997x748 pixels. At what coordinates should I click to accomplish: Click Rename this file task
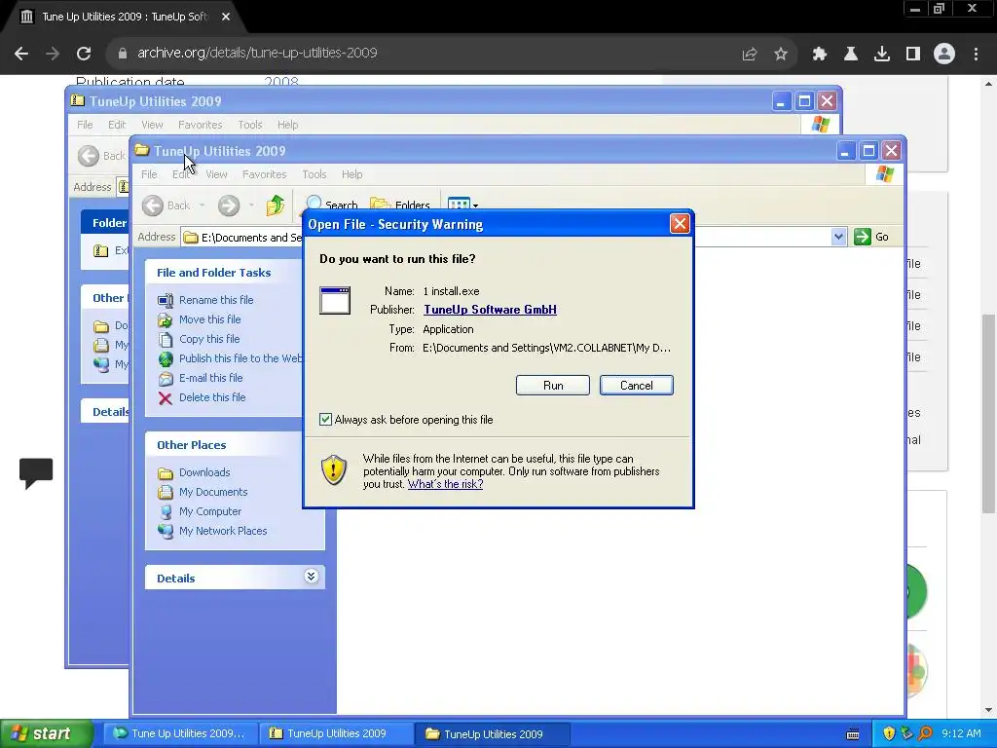click(216, 300)
